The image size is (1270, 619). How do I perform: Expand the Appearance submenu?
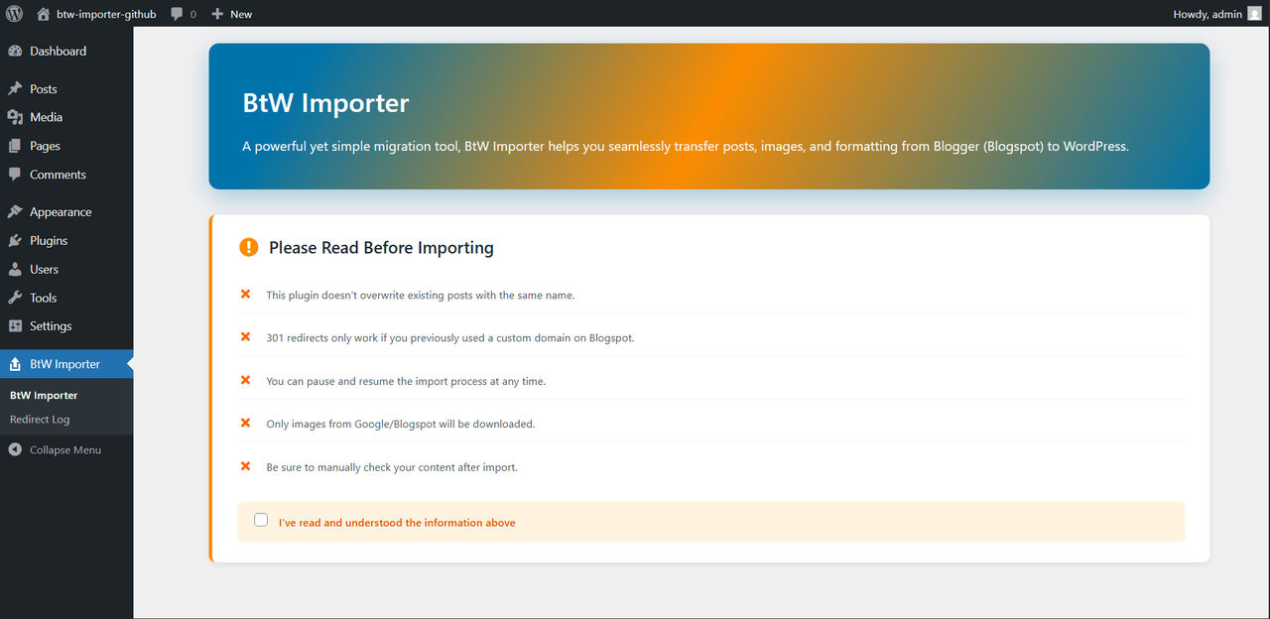click(59, 211)
